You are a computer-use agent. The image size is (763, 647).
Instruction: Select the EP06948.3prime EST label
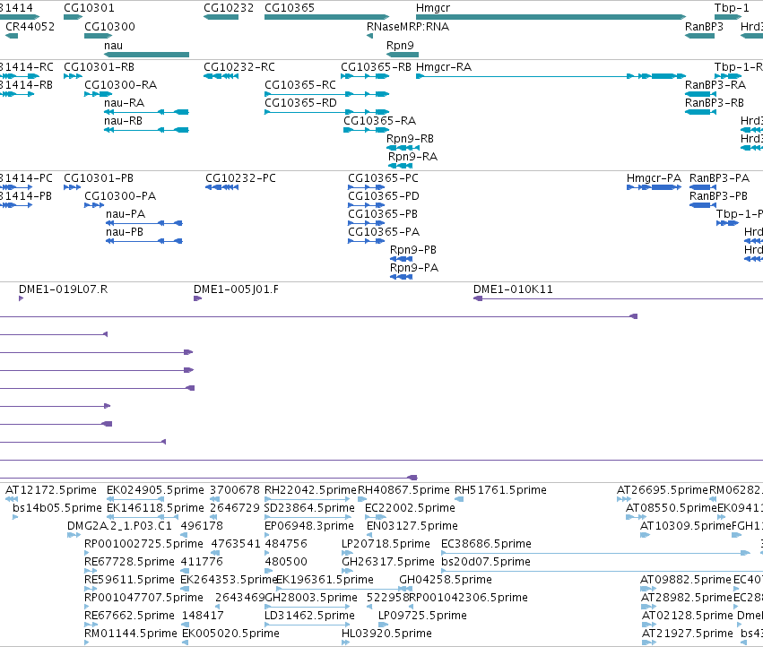pyautogui.click(x=309, y=526)
